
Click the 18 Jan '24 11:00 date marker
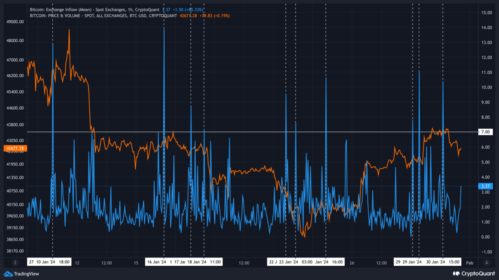(204, 262)
